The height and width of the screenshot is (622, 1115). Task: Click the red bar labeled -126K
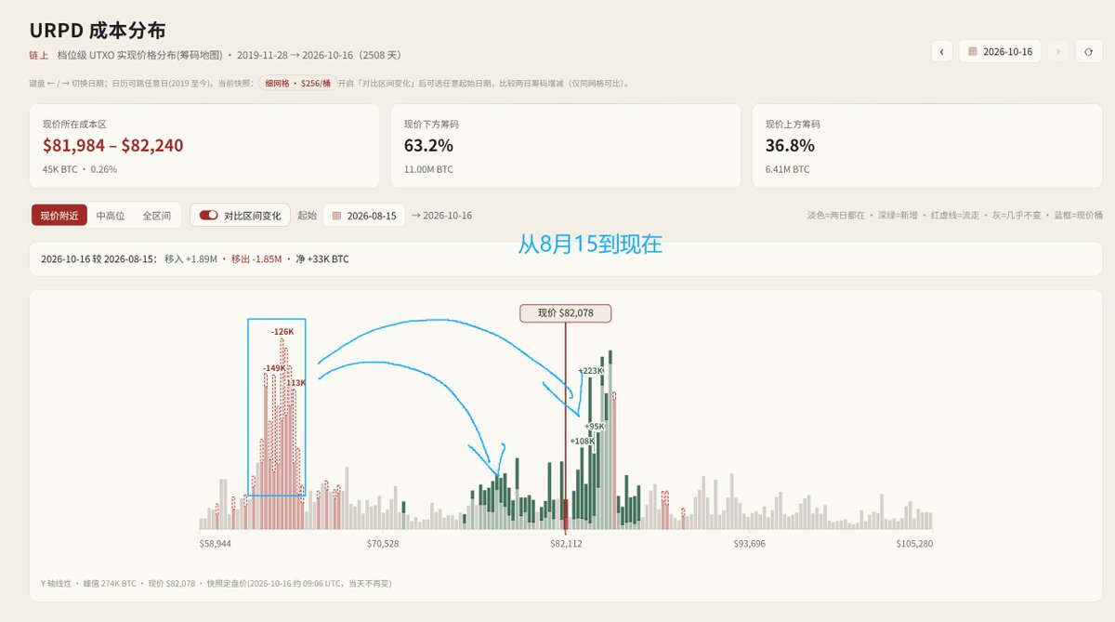(282, 433)
